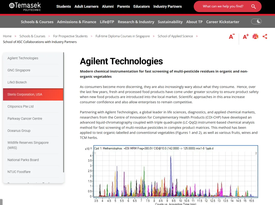
Task: Click For Prospective Students breadcrumb
Action: pos(70,36)
